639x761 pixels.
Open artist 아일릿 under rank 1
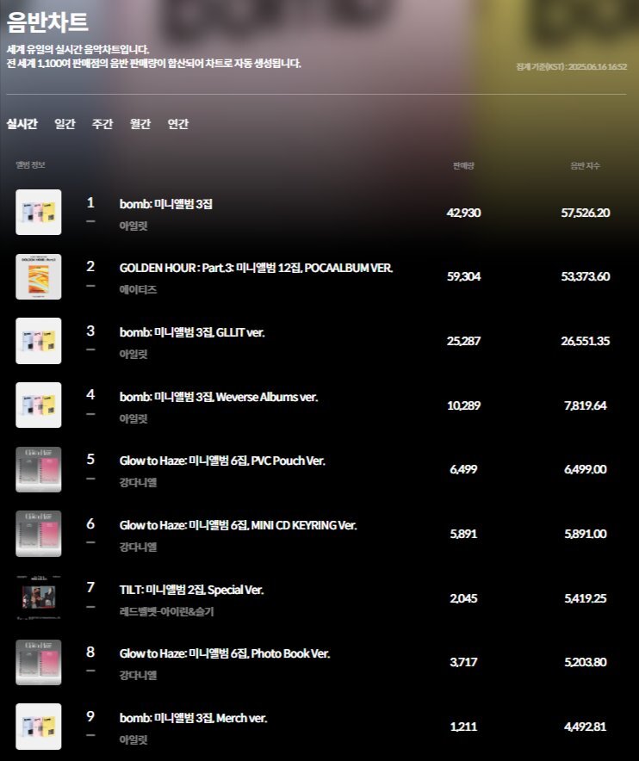(x=133, y=226)
